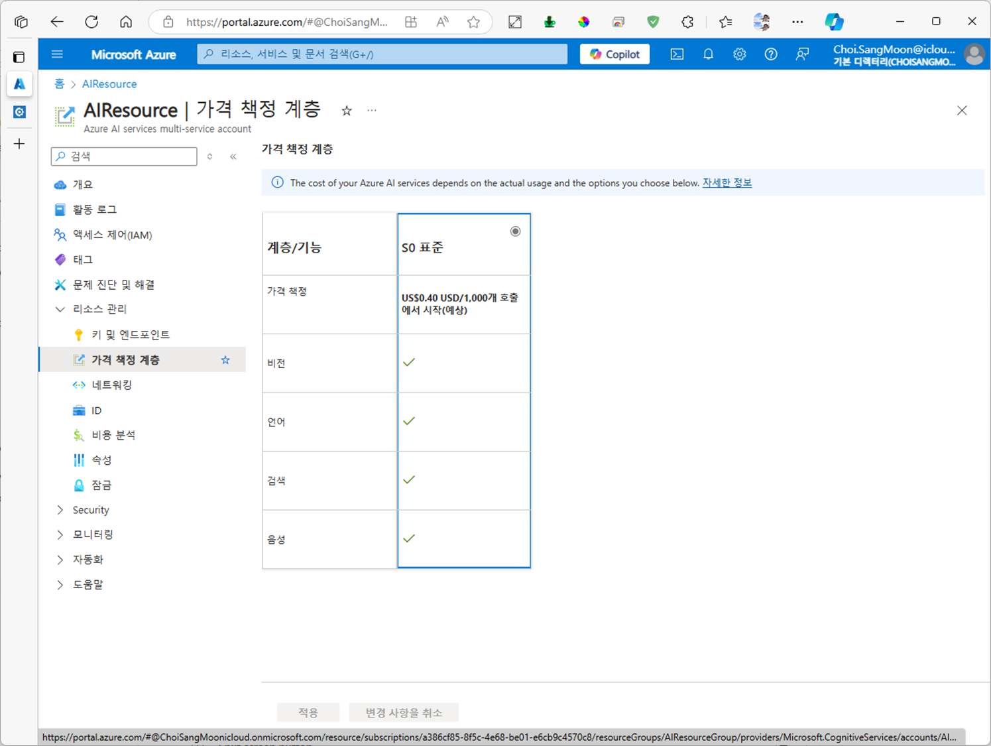Open the green shield extension icon
991x746 pixels.
pos(653,22)
